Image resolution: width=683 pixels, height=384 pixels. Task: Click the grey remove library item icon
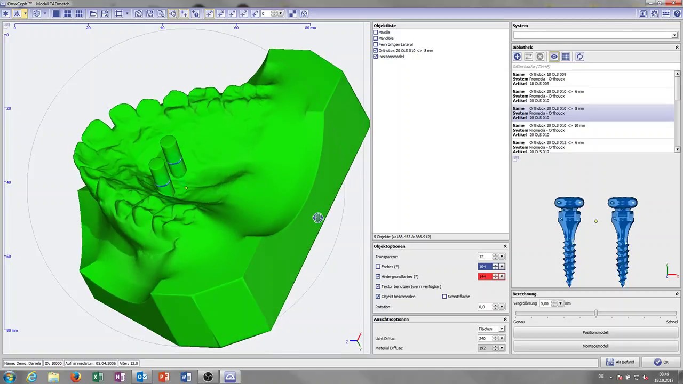[540, 57]
